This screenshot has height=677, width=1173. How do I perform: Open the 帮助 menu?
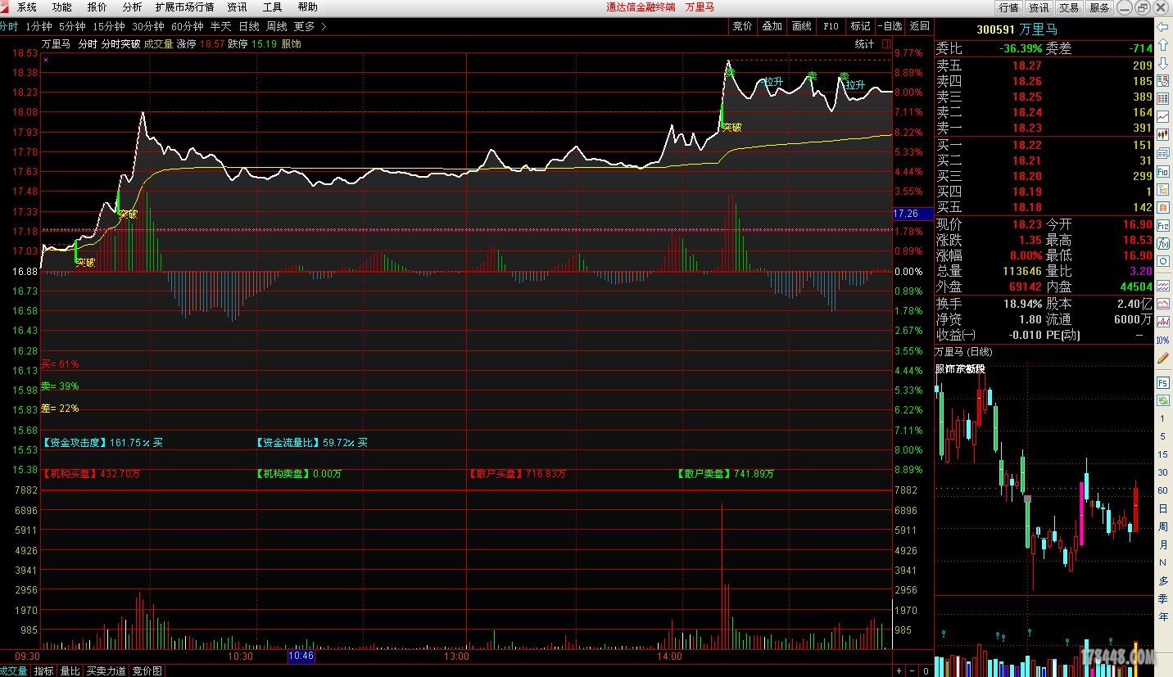tap(307, 7)
